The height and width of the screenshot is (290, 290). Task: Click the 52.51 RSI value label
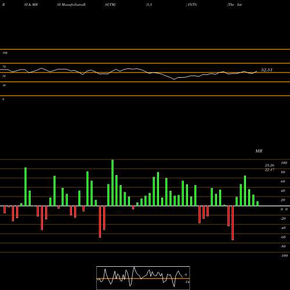click(267, 70)
